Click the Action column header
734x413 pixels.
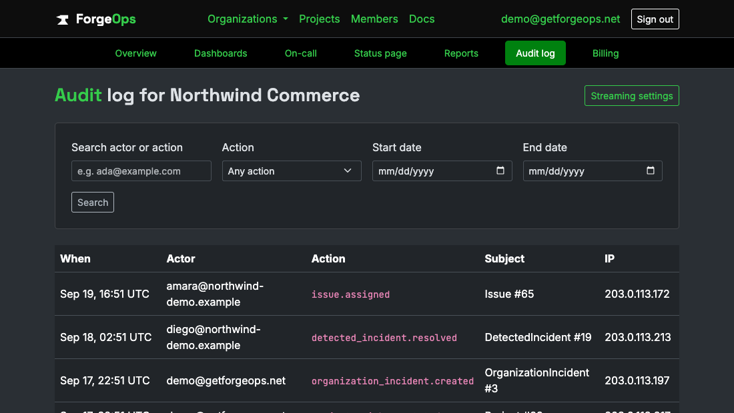(x=328, y=259)
